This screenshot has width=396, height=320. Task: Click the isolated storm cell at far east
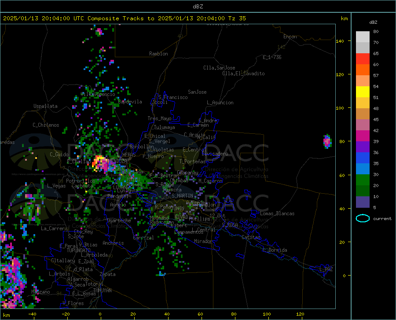[x=327, y=141]
